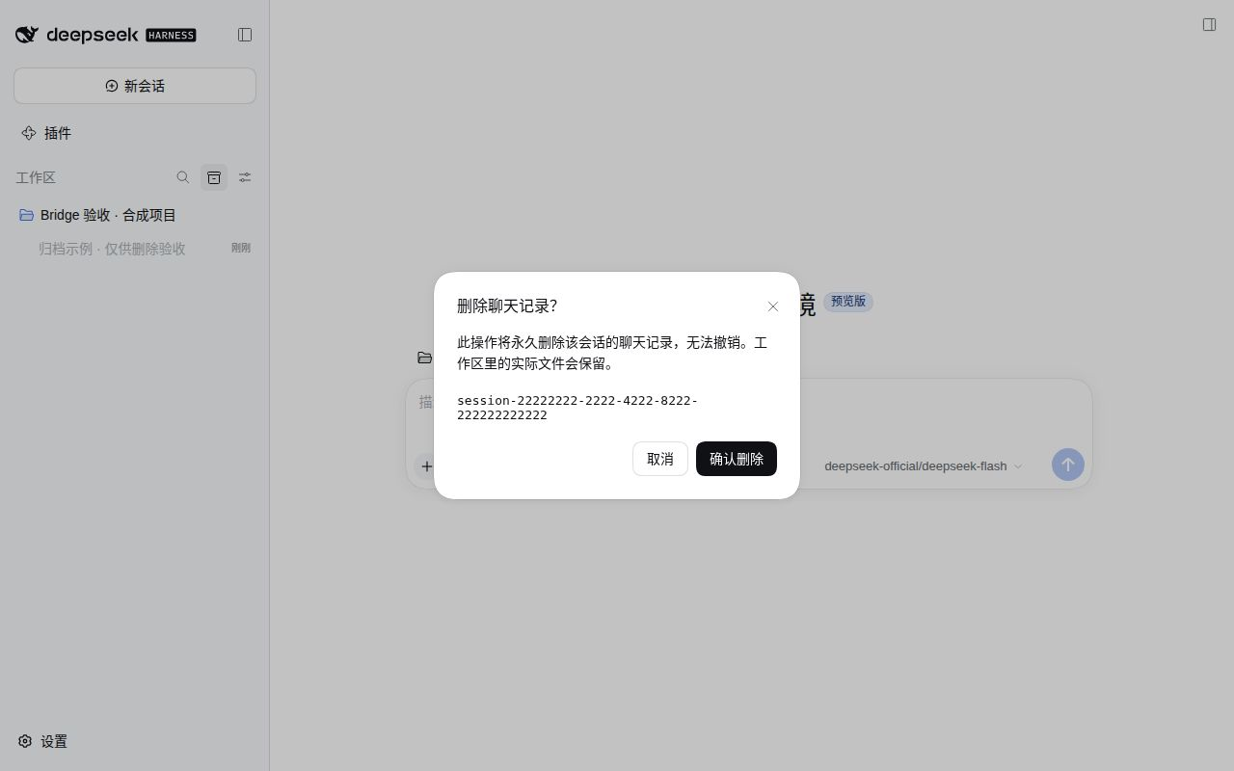Click the 工作区 section label

(36, 177)
